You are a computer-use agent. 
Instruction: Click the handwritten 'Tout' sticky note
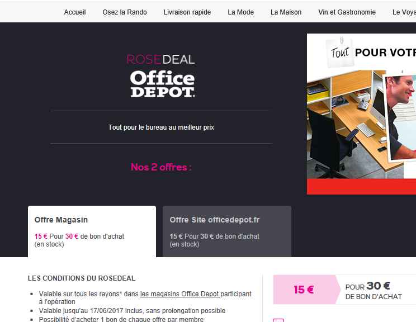pos(340,53)
